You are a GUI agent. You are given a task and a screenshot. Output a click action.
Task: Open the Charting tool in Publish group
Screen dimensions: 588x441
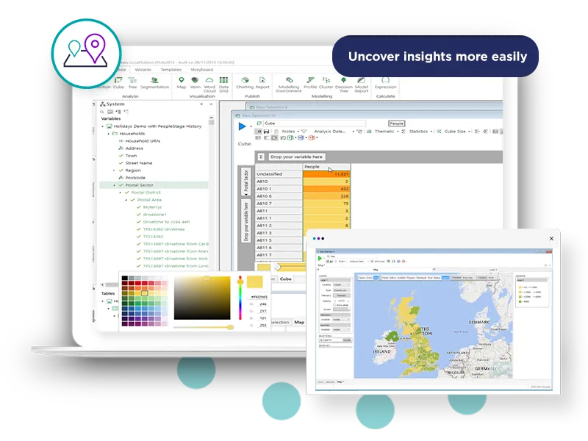tap(244, 82)
